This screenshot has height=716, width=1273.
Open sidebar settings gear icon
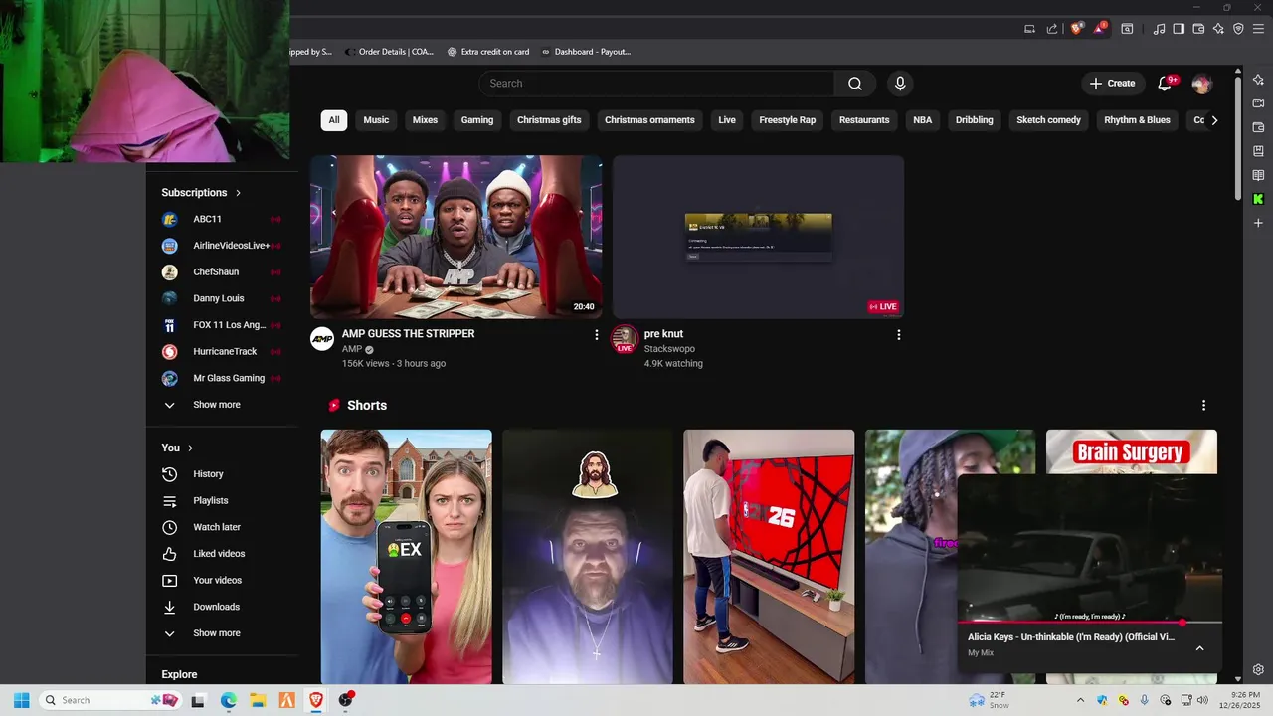[x=1258, y=669]
